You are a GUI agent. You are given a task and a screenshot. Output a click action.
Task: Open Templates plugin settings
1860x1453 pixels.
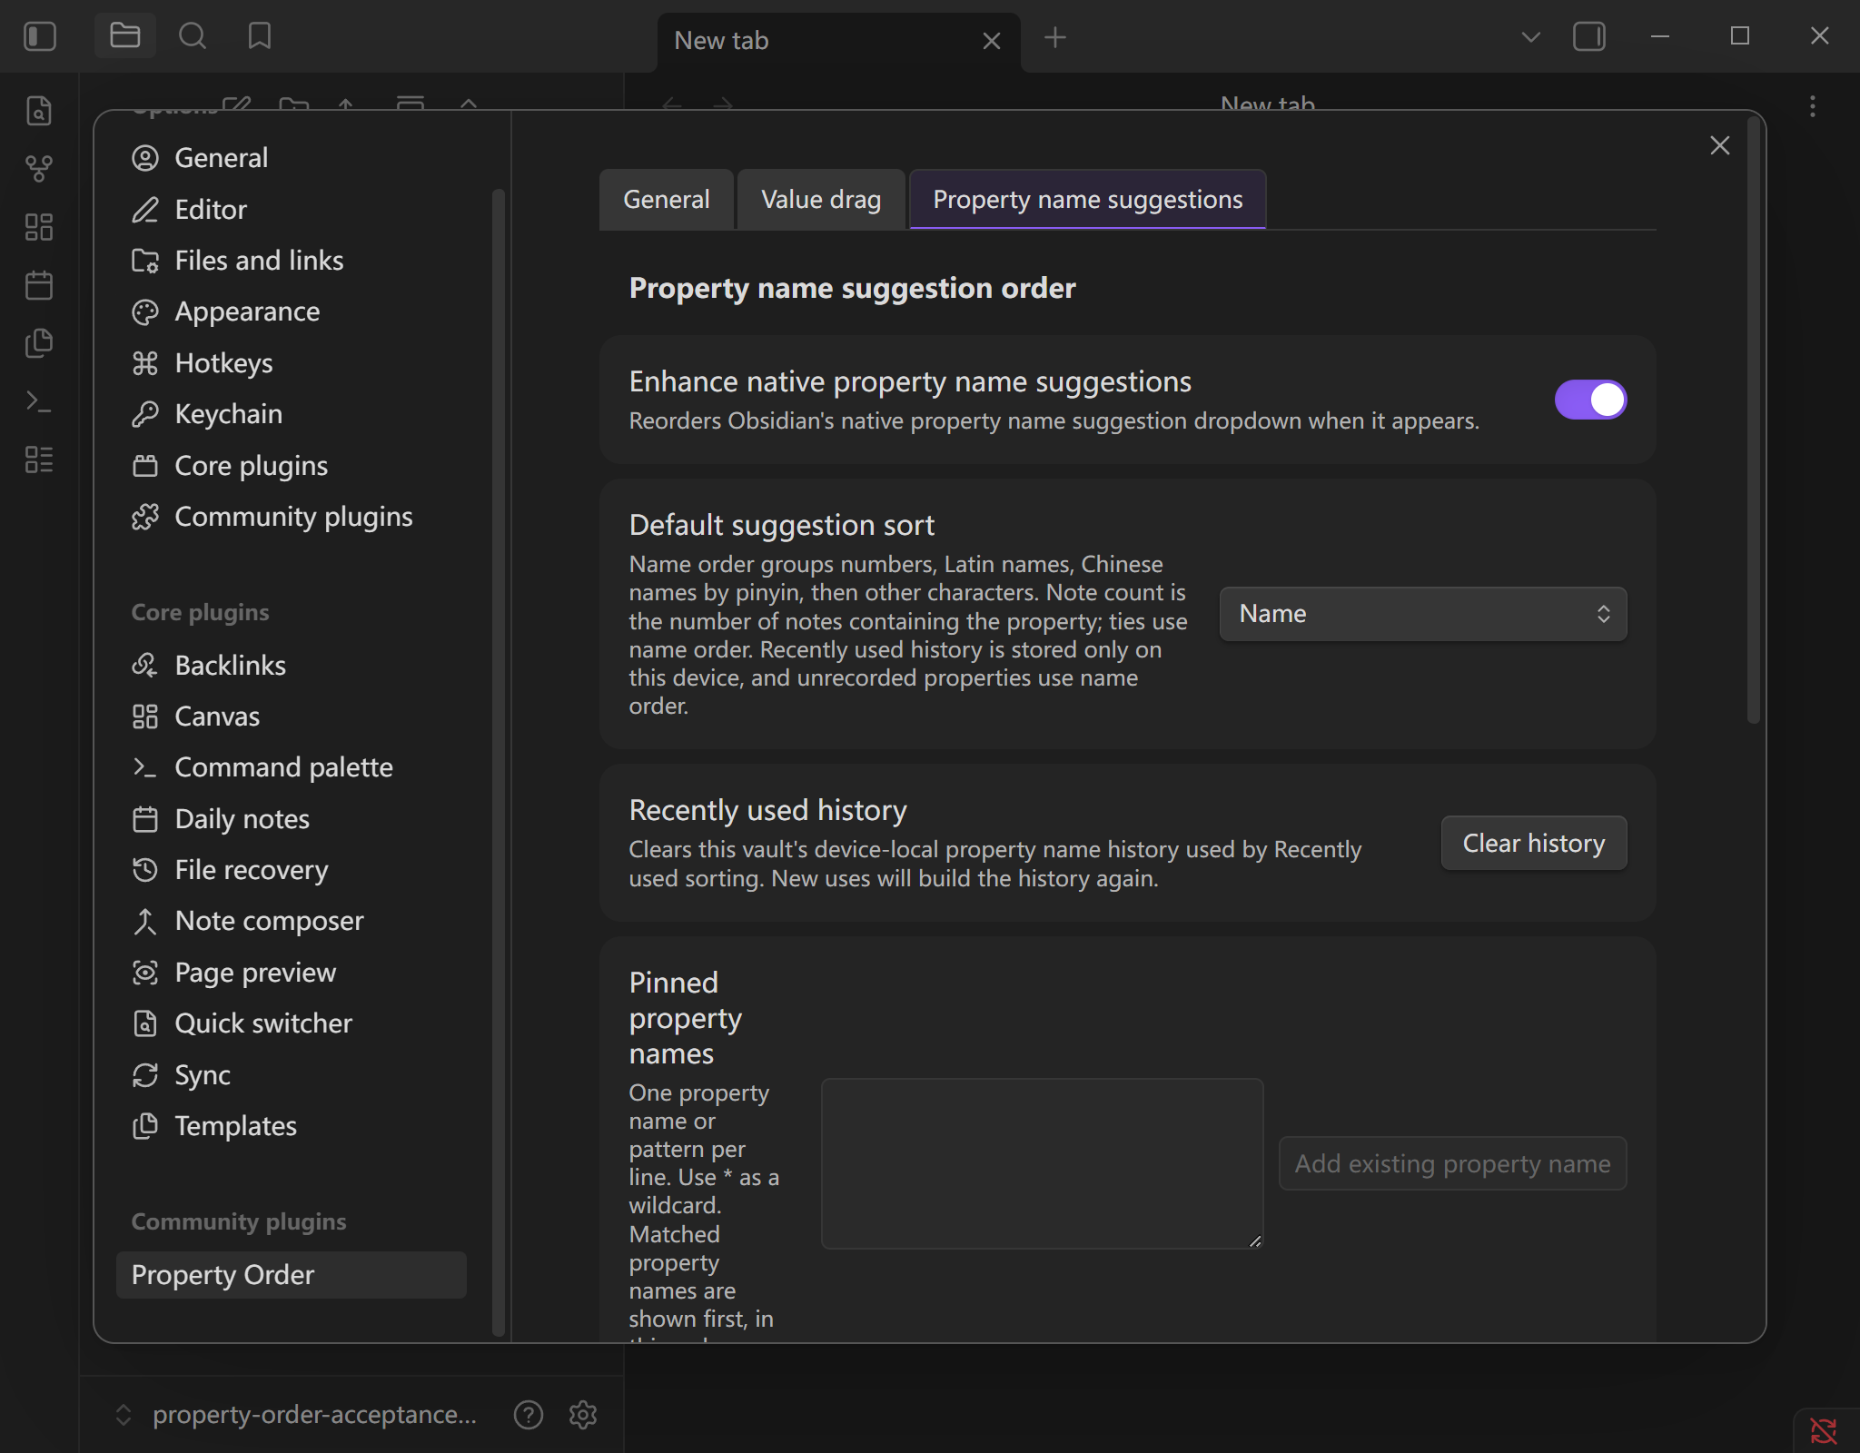pos(292,1126)
